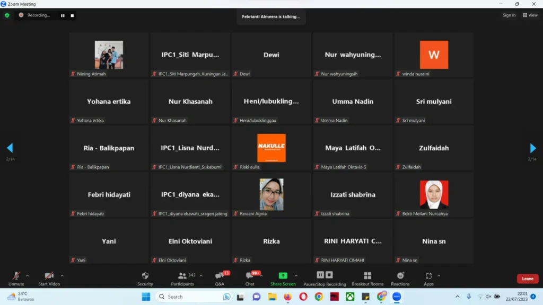Leave the meeting

[x=528, y=279]
